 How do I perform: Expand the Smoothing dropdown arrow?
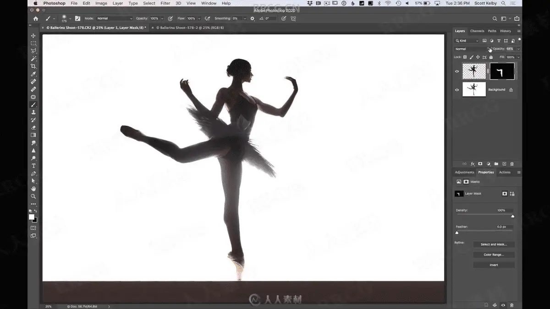pyautogui.click(x=245, y=19)
